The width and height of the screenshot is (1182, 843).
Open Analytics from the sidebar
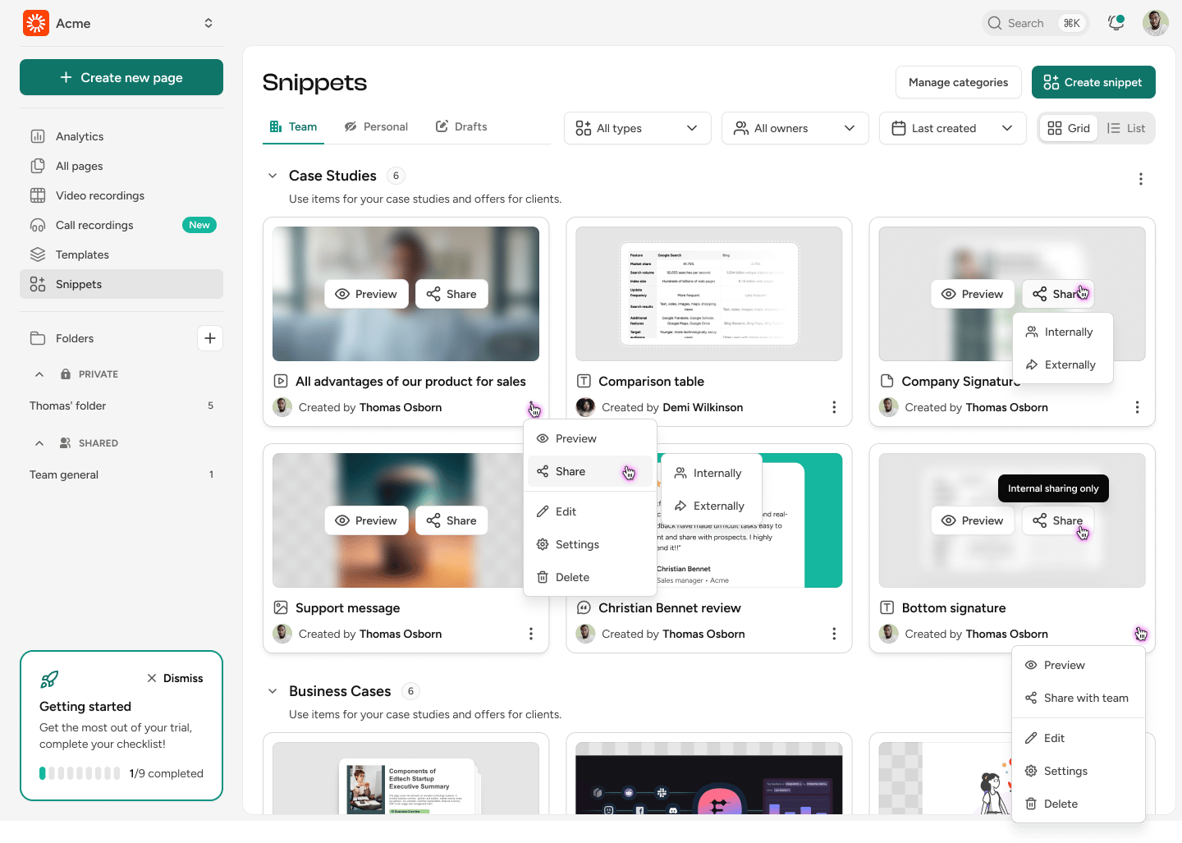pyautogui.click(x=80, y=136)
